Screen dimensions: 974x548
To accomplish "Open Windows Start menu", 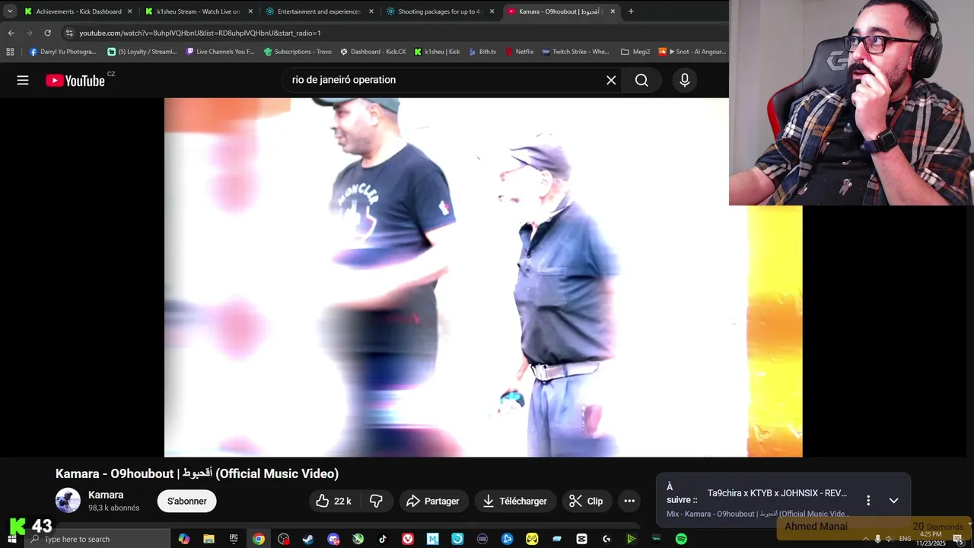I will point(11,539).
